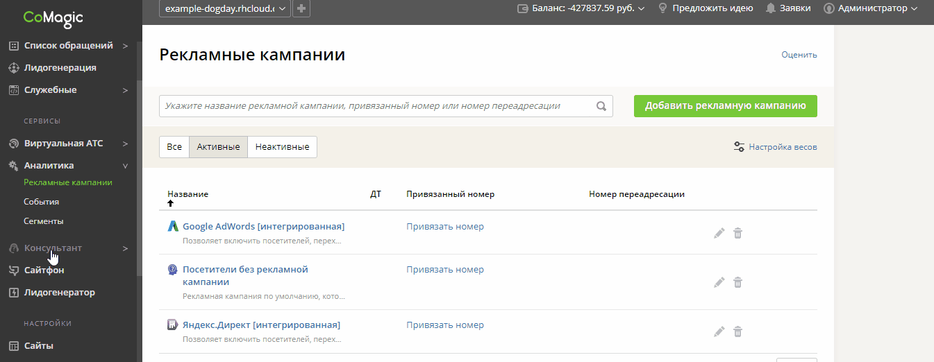The width and height of the screenshot is (934, 362).
Task: Open the Администратор account menu arrow
Action: point(914,8)
